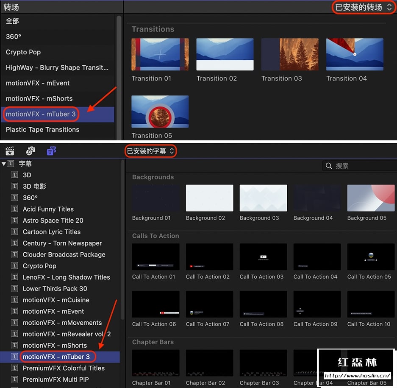
Task: Select the Transition 01 thumbnail
Action: click(160, 54)
